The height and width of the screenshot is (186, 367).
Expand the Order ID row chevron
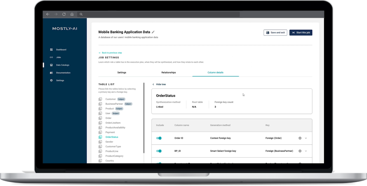306,138
